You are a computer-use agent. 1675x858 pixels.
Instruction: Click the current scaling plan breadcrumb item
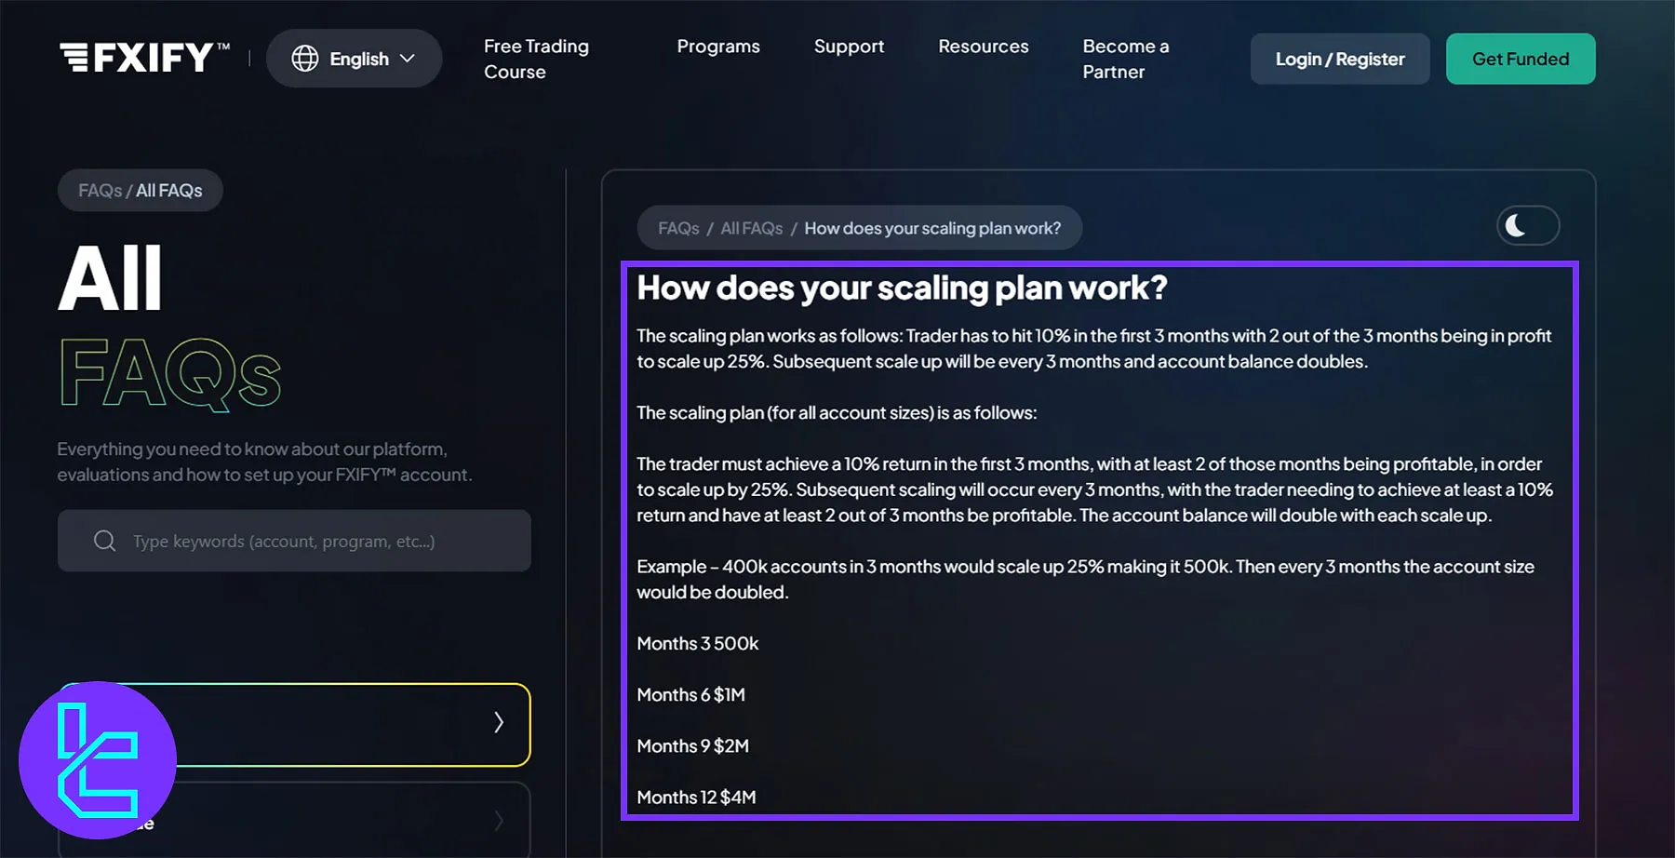coord(931,228)
